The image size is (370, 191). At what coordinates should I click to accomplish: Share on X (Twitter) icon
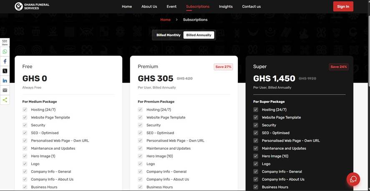[5, 71]
